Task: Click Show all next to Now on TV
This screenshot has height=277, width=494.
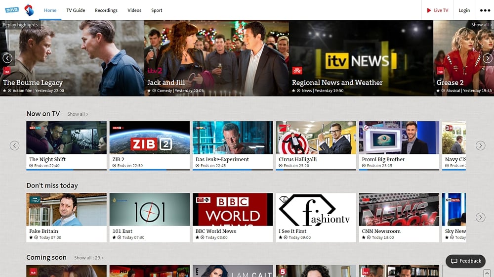Action: pos(78,114)
